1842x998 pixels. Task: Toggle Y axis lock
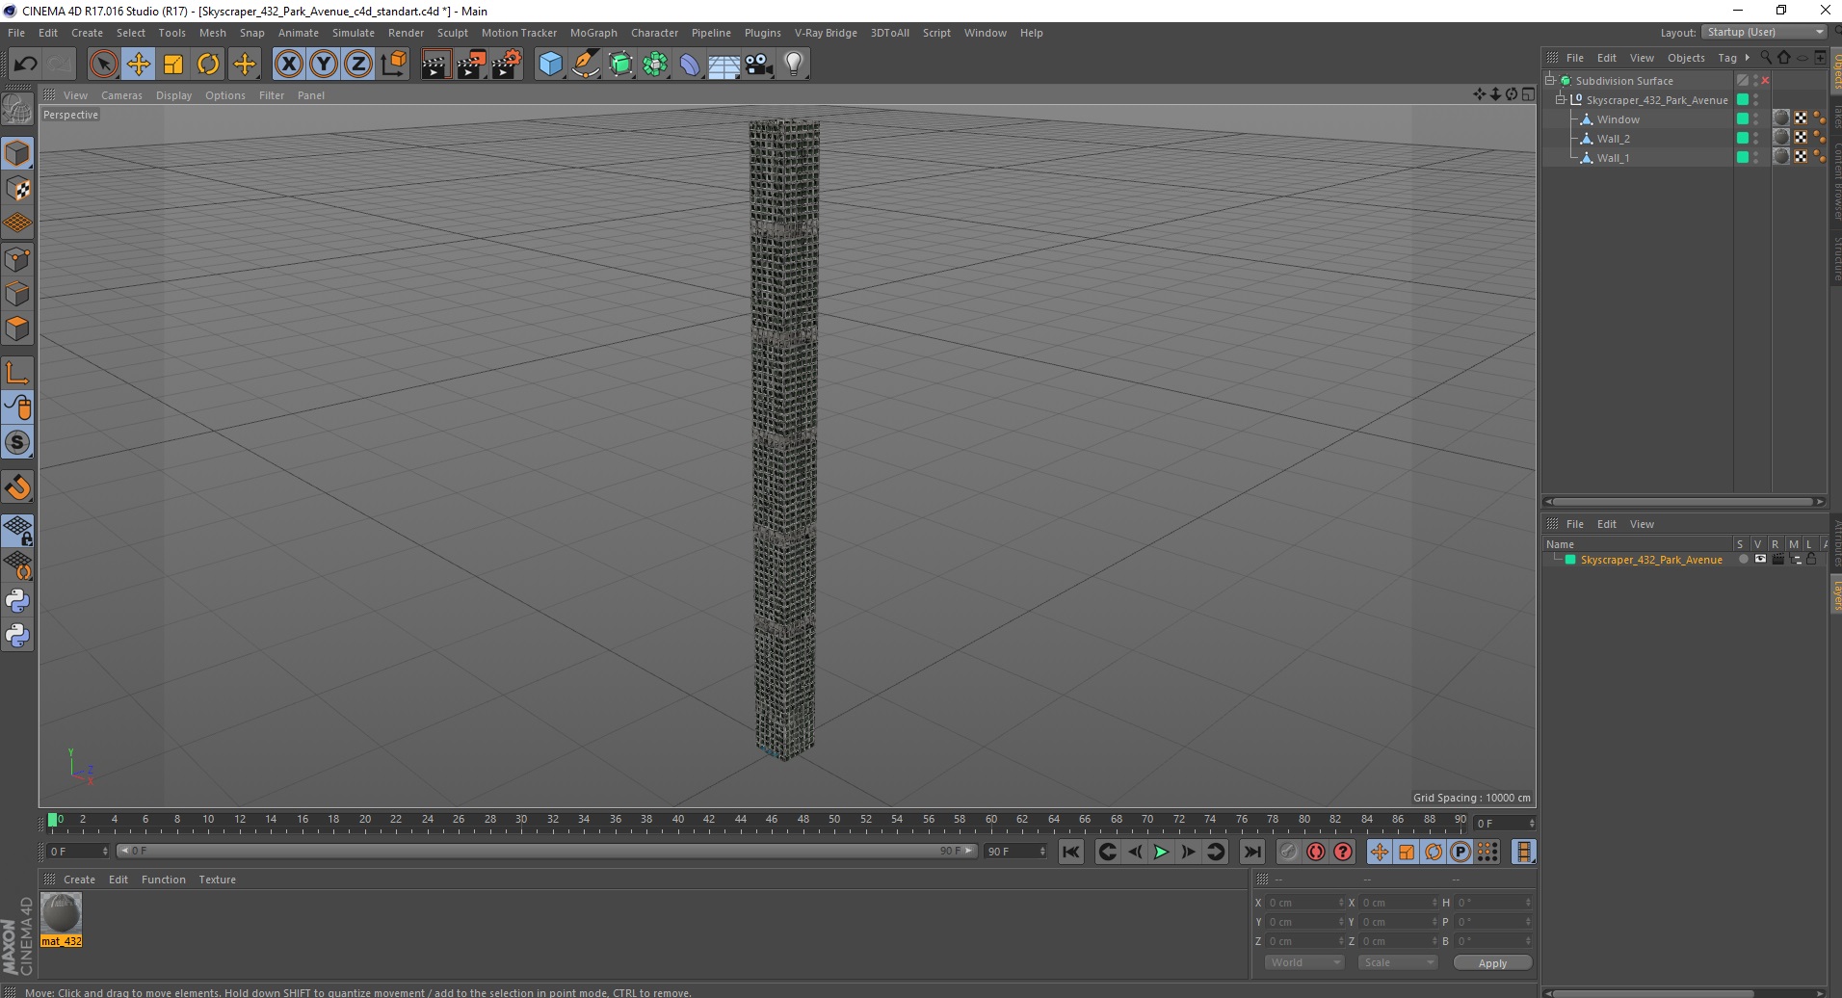click(324, 65)
